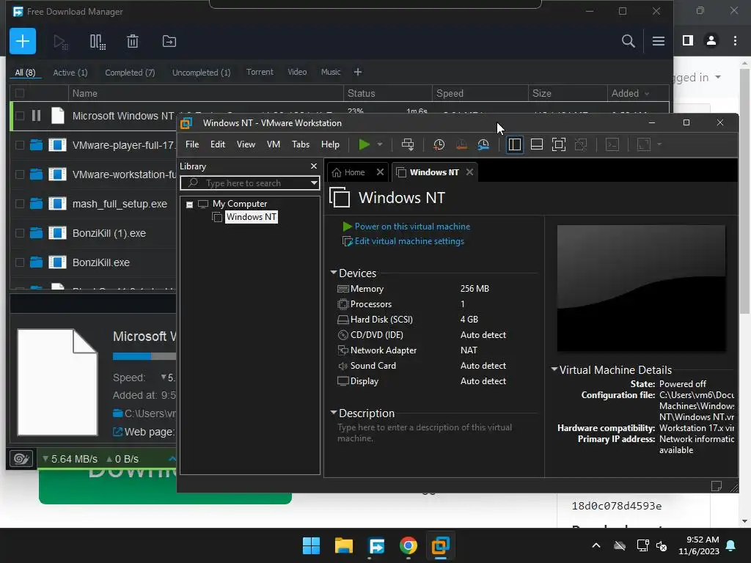
Task: Collapse My Computer tree node
Action: pyautogui.click(x=190, y=205)
